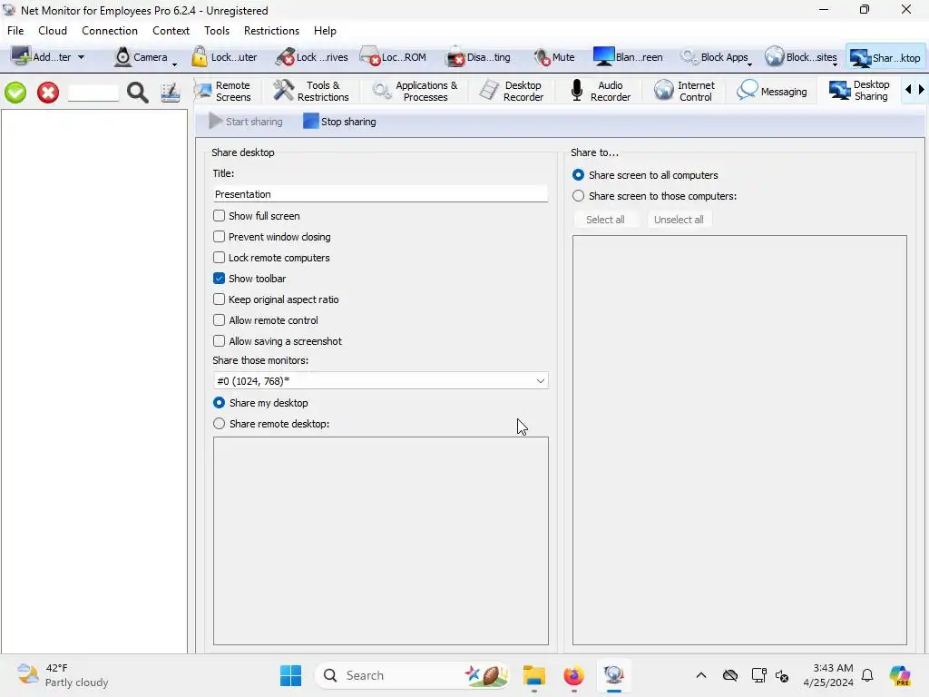Click Disable printing toolbar icon
Viewport: 929px width, 697px height.
[x=455, y=57]
